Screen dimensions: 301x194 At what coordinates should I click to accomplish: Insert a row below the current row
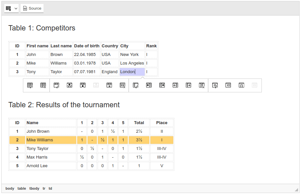[82, 85]
